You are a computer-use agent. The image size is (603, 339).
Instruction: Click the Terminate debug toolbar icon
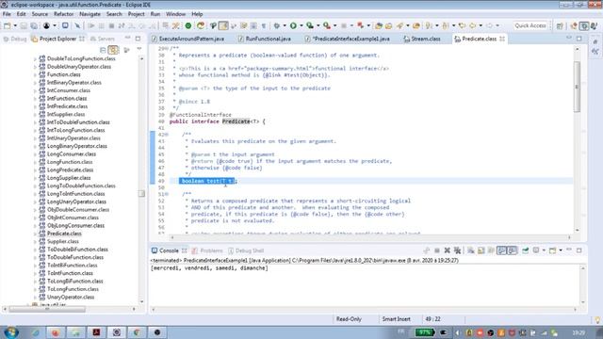point(111,25)
